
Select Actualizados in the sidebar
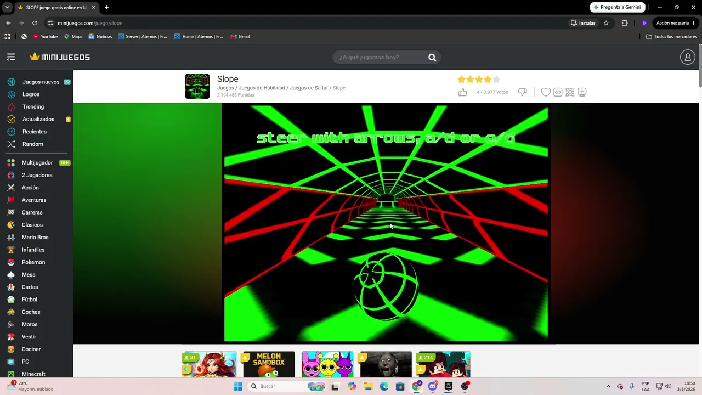click(x=38, y=119)
